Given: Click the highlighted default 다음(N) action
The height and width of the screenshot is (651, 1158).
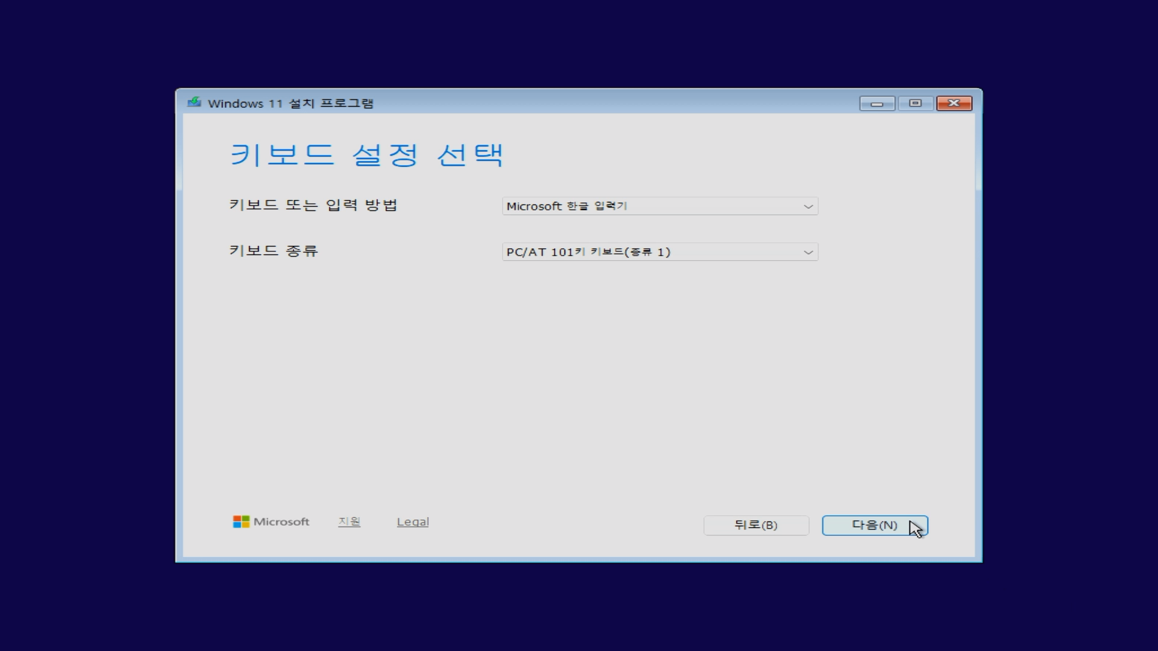Looking at the screenshot, I should pyautogui.click(x=874, y=524).
